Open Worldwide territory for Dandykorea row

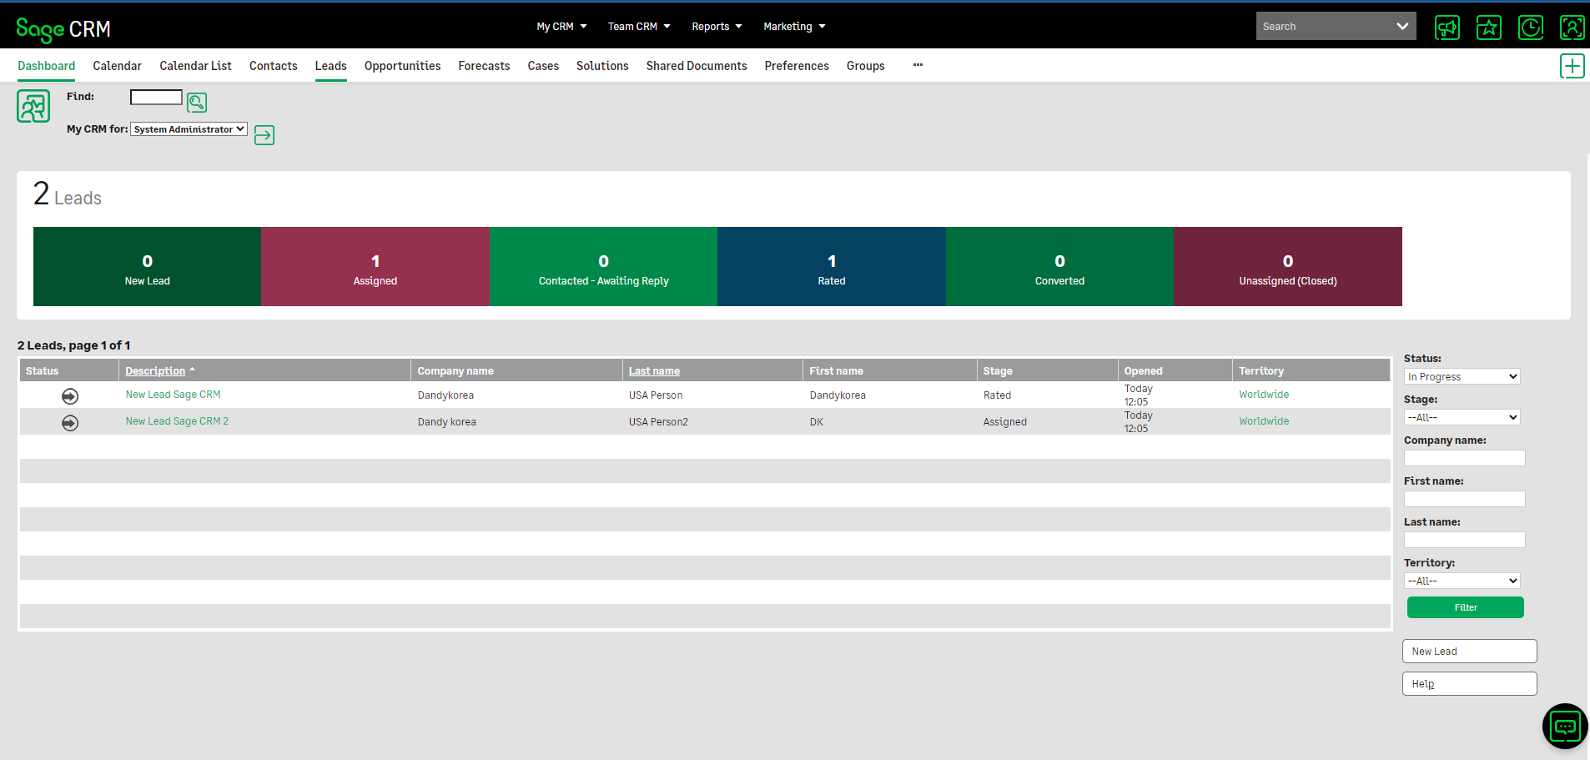[1264, 395]
